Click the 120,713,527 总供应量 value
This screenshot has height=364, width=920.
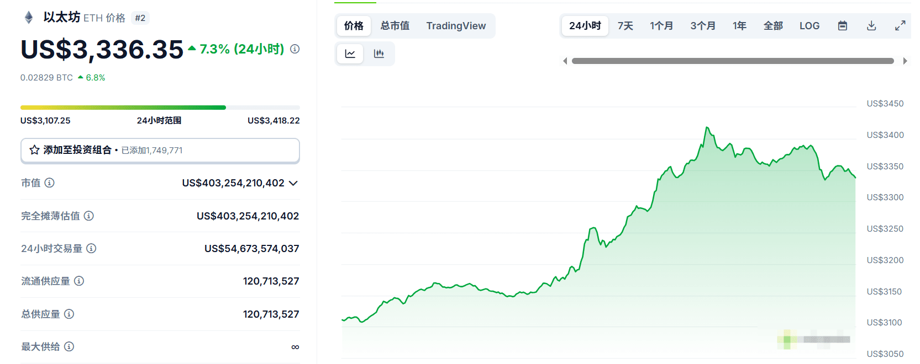[x=271, y=314]
